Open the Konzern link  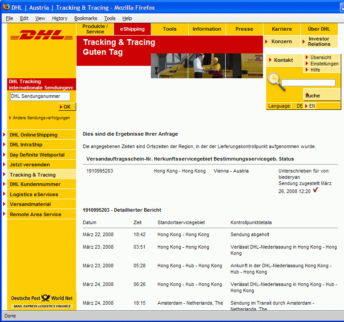coord(281,41)
